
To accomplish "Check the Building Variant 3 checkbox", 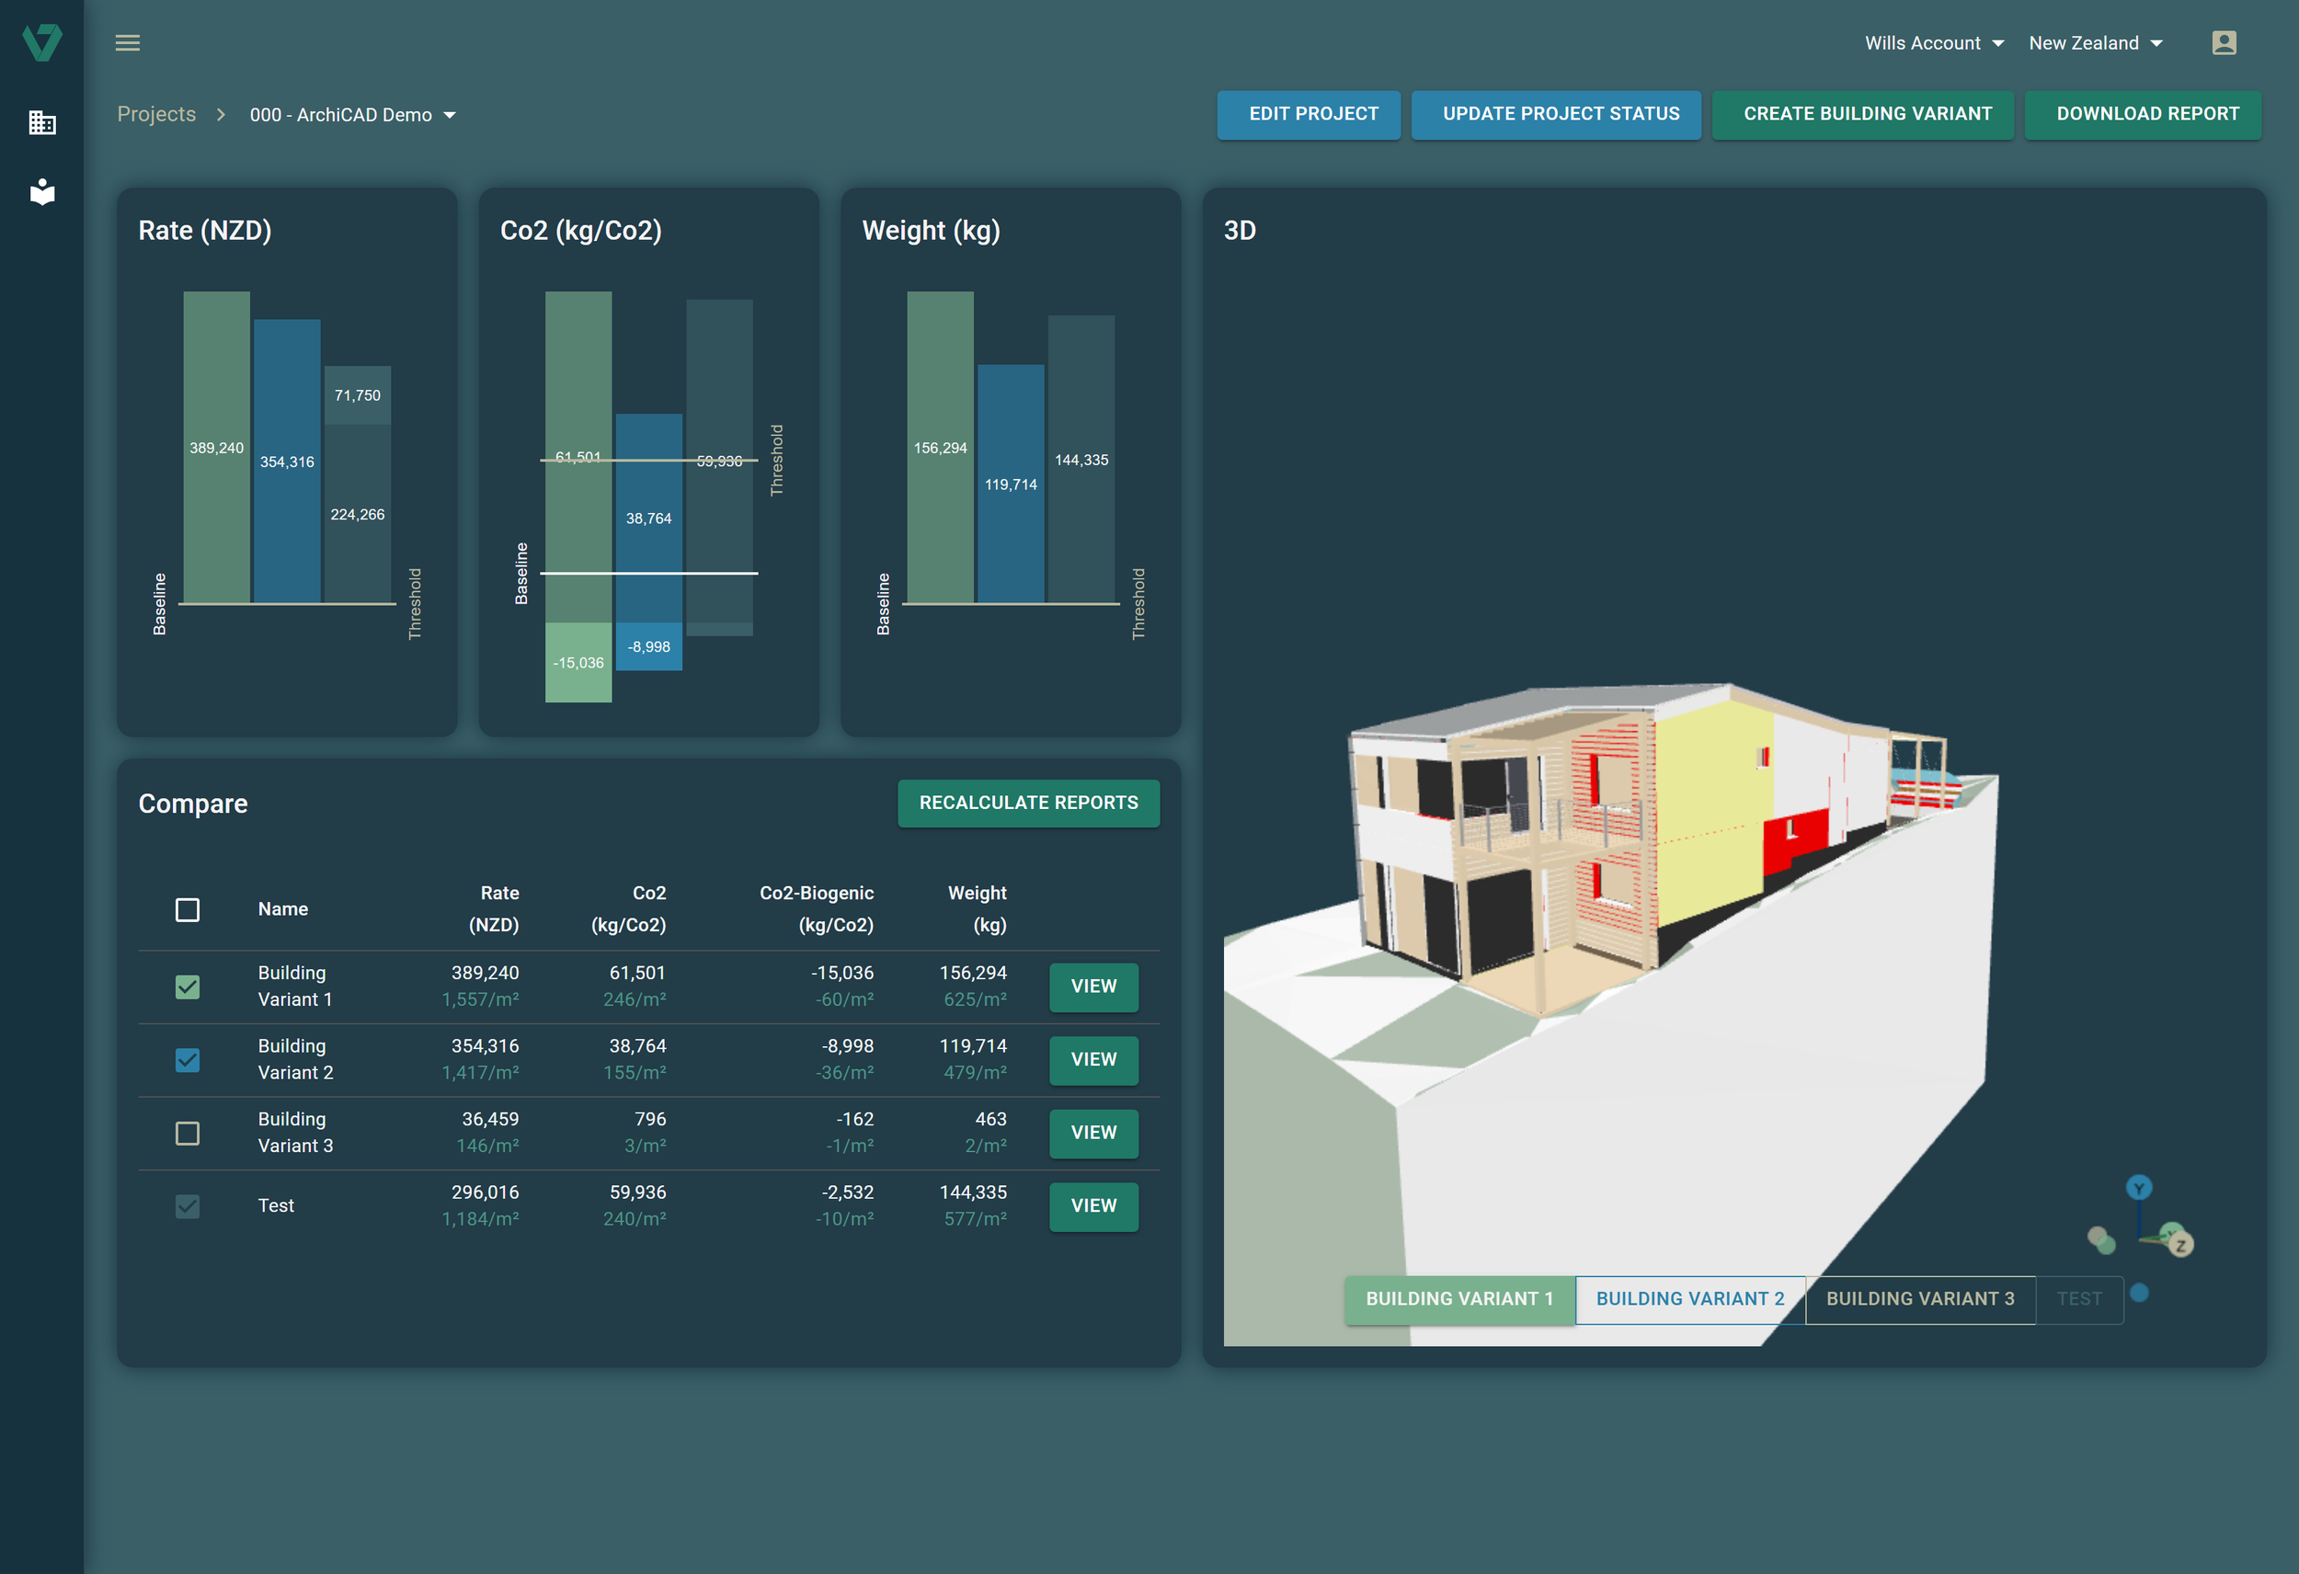I will [187, 1133].
